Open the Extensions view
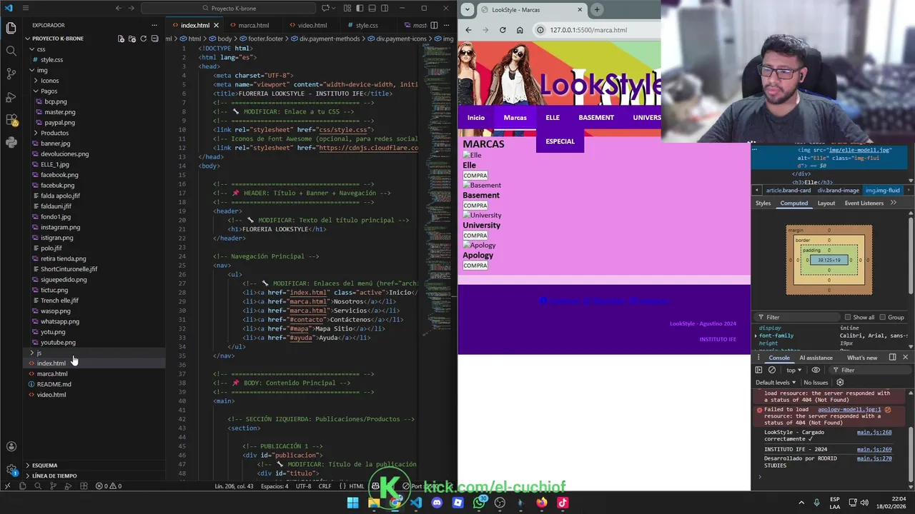The height and width of the screenshot is (514, 915). point(11,119)
